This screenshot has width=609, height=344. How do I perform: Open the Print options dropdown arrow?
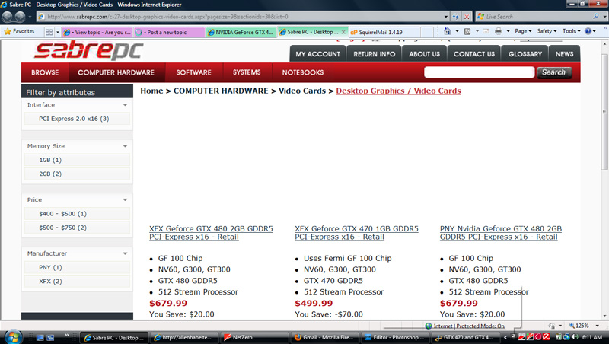[508, 31]
